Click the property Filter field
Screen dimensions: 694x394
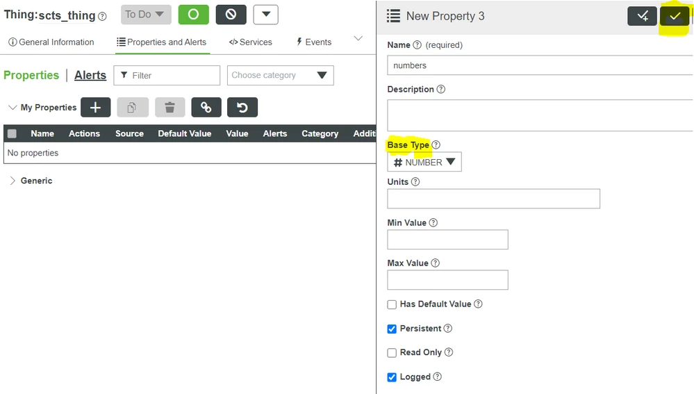[x=167, y=75]
